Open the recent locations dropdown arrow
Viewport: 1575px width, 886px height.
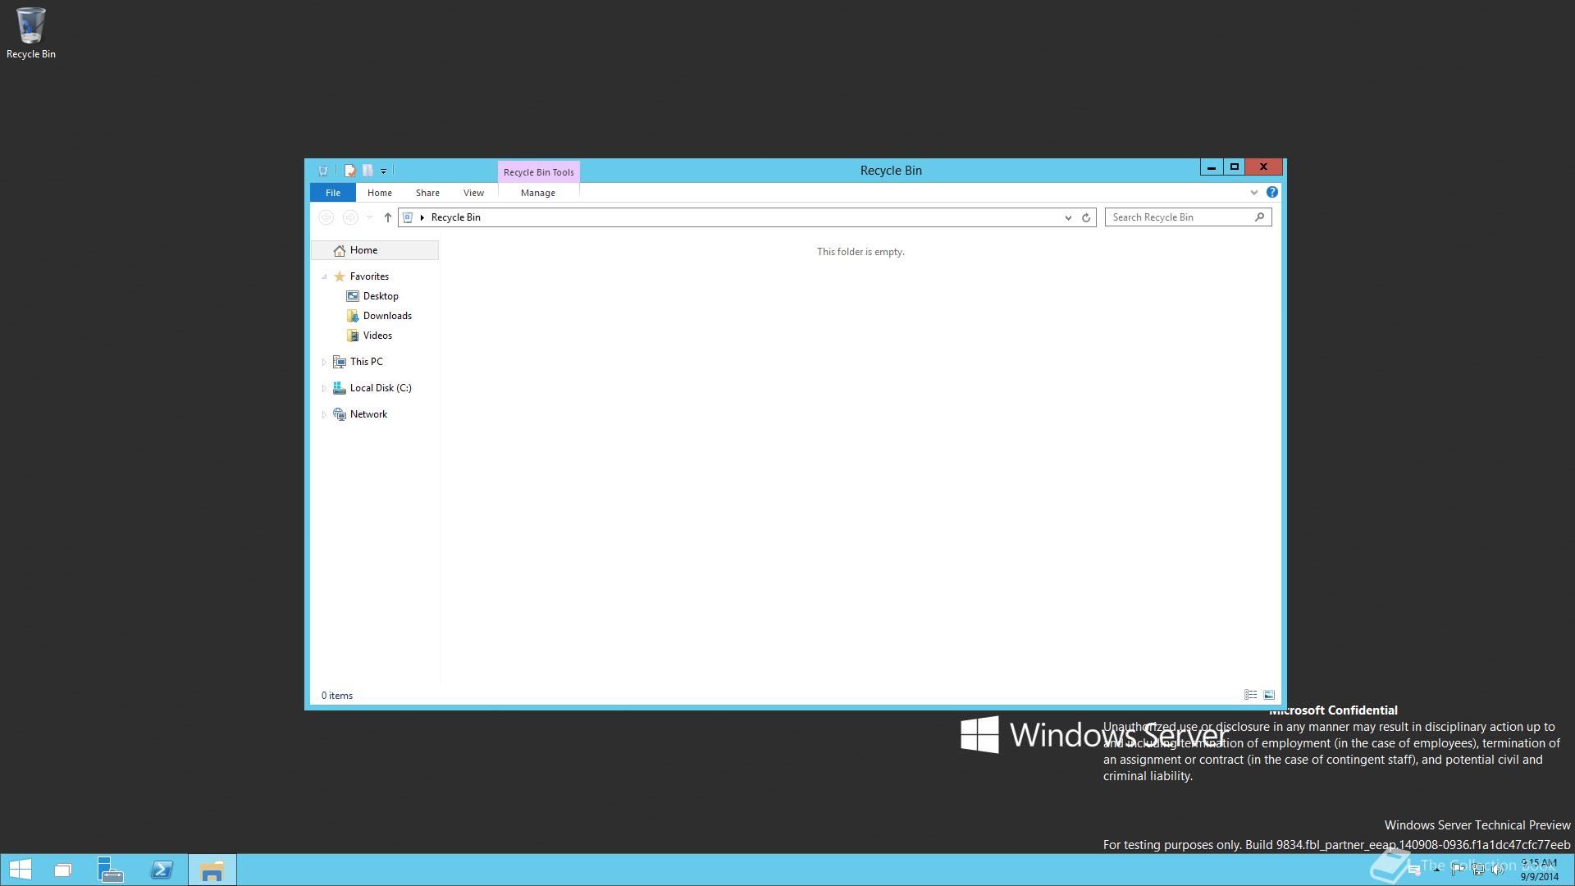pos(369,217)
